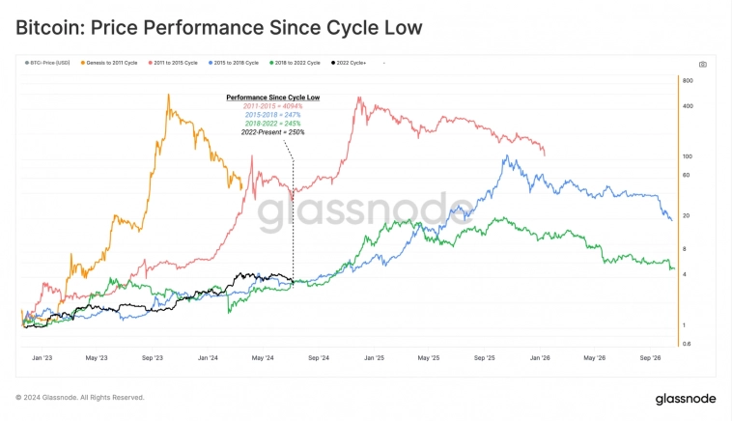Viewport: 732px width, 421px height.
Task: Show or hide the 2022 Cycle+ series
Action: pyautogui.click(x=352, y=63)
